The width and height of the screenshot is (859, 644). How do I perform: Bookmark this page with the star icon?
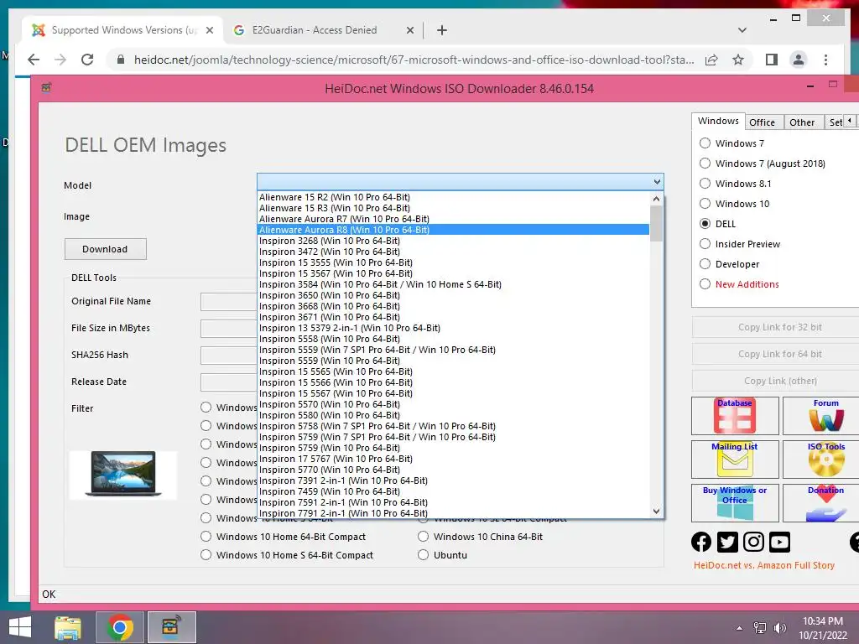738,60
